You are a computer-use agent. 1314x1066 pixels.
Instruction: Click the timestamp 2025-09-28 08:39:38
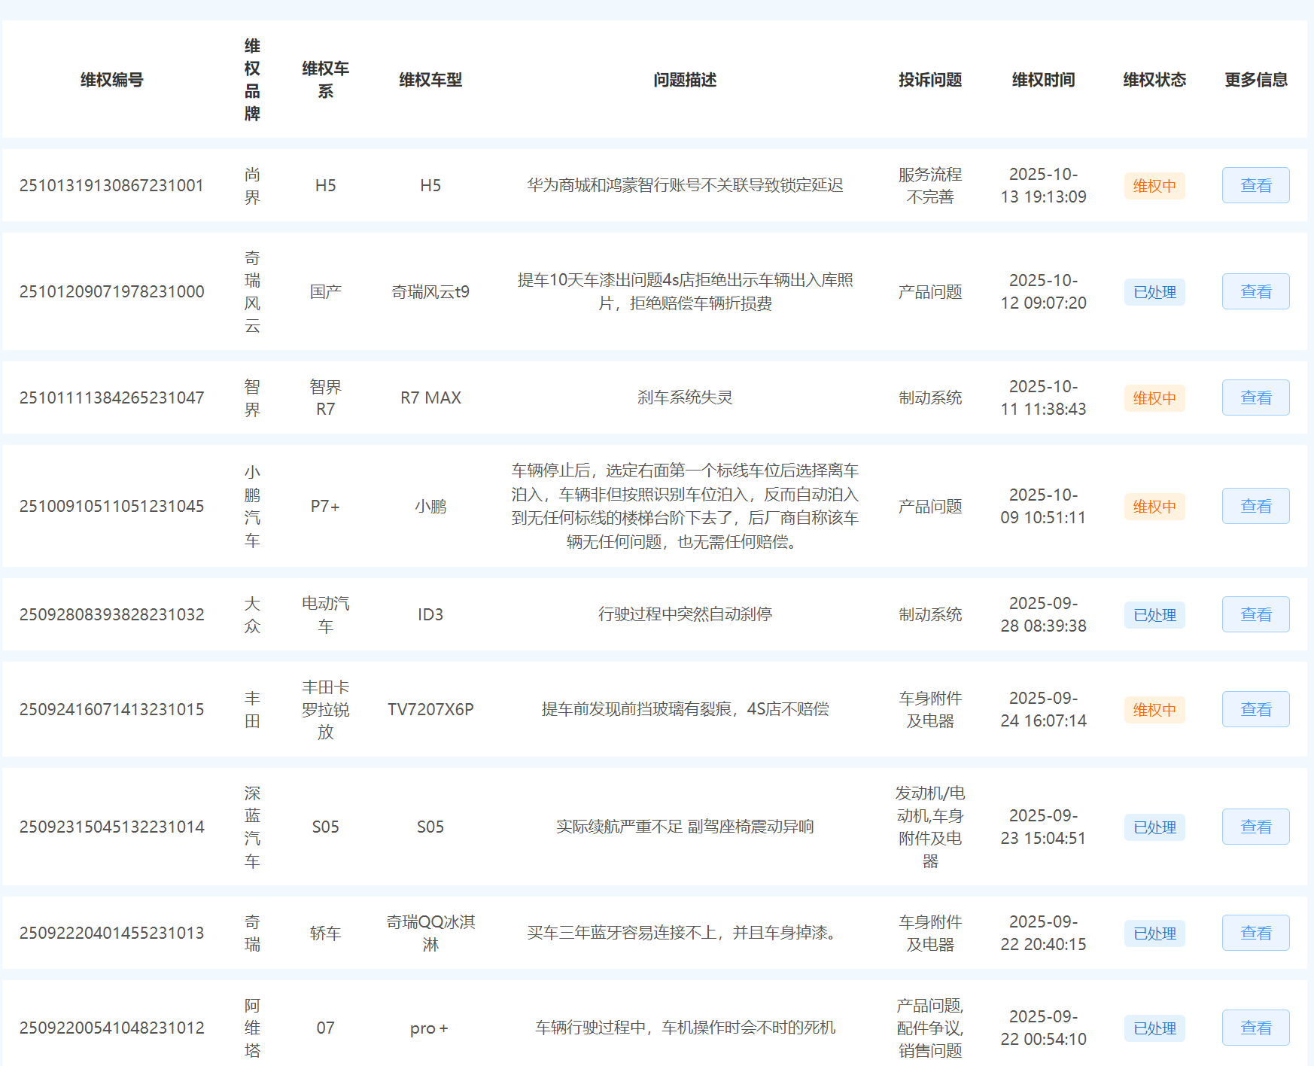coord(1043,614)
